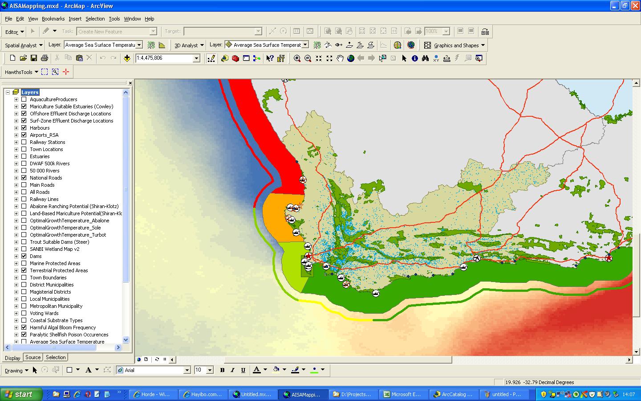This screenshot has width=641, height=401.
Task: Open the Arial font dropdown
Action: pyautogui.click(x=187, y=370)
